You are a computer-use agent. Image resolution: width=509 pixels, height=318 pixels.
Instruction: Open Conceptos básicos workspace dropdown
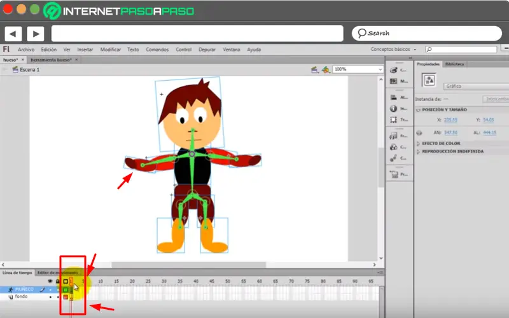[393, 50]
